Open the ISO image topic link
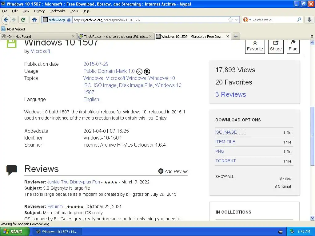This screenshot has width=315, height=236. coord(105,85)
